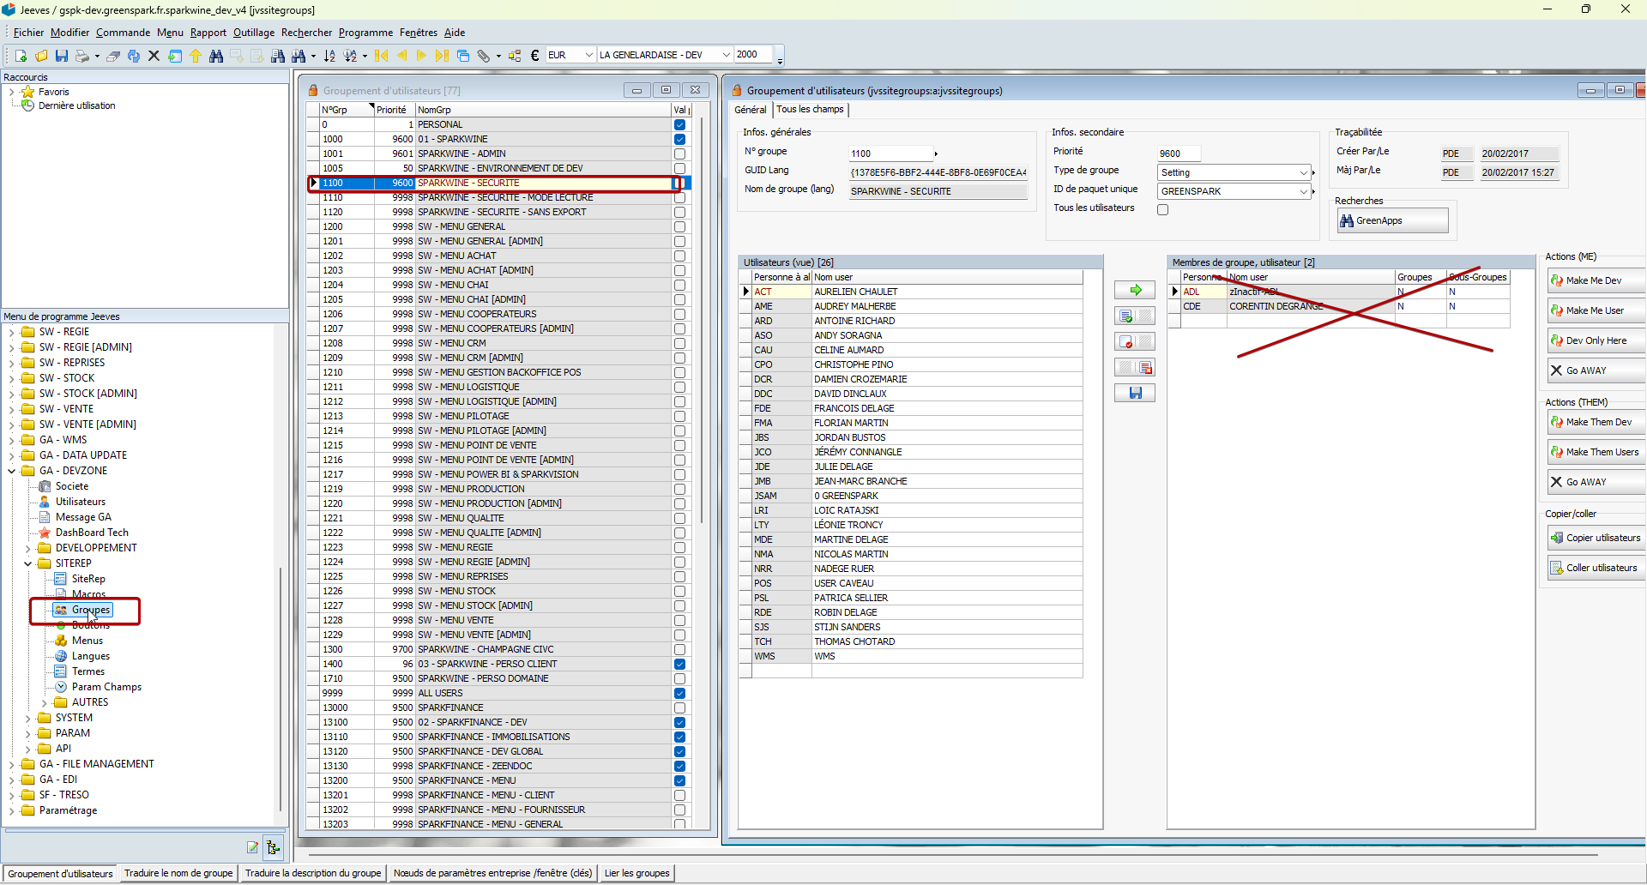Image resolution: width=1647 pixels, height=885 pixels.
Task: Click the sort ascending A-Z toolbar icon
Action: click(329, 56)
